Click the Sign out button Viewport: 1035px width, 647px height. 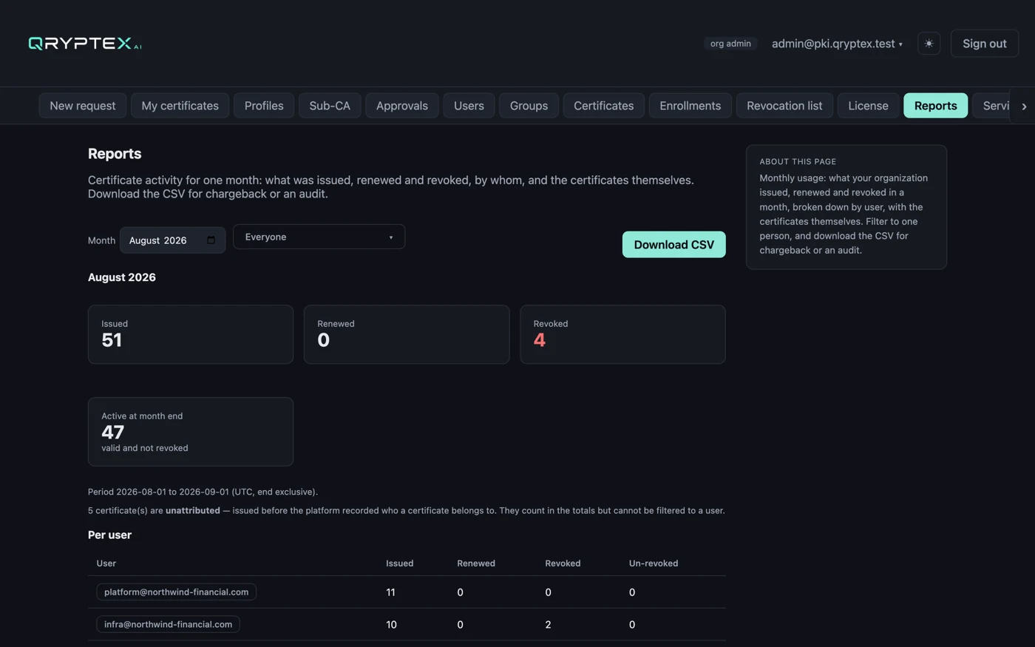click(x=984, y=44)
